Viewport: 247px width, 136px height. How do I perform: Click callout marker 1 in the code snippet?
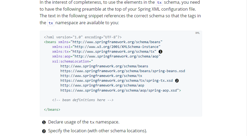(x=160, y=52)
